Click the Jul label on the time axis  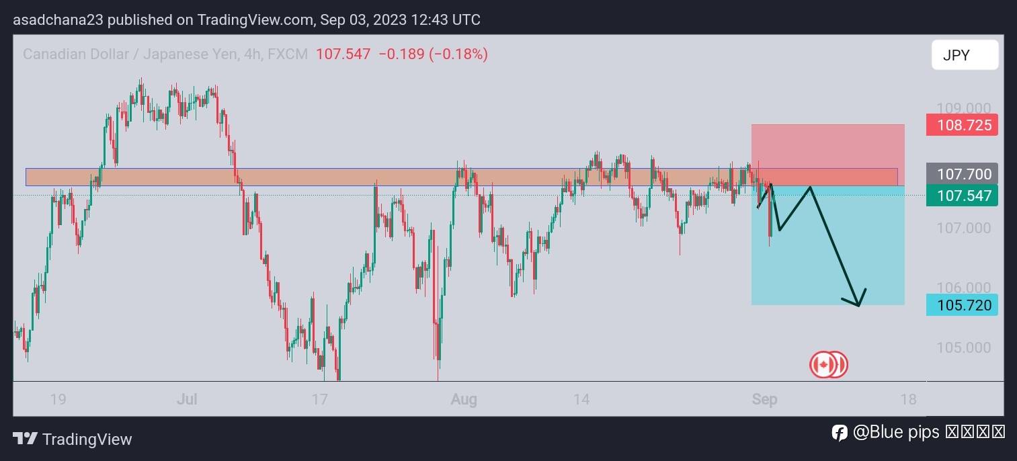[187, 399]
